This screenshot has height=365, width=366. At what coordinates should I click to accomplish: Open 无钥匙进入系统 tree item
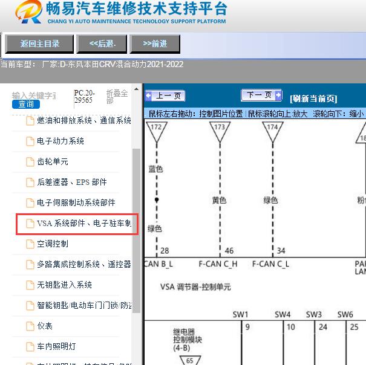coord(59,285)
